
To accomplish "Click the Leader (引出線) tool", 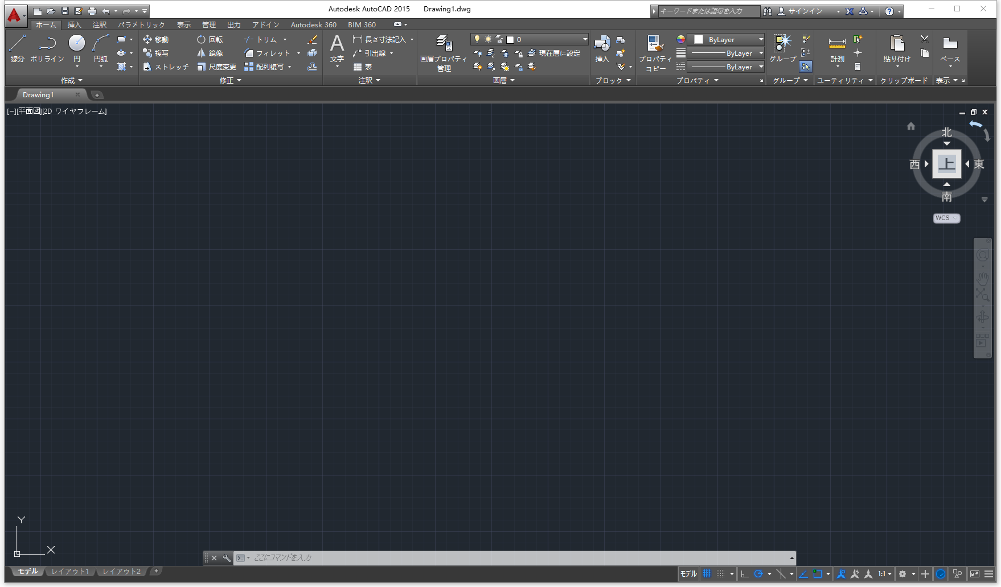I will (370, 53).
